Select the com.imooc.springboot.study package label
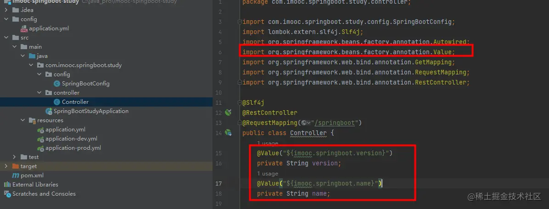The width and height of the screenshot is (549, 209). click(84, 65)
